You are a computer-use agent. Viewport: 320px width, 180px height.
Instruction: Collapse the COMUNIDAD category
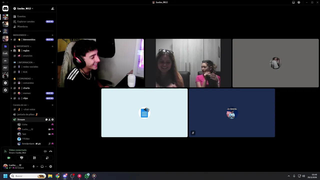23,79
